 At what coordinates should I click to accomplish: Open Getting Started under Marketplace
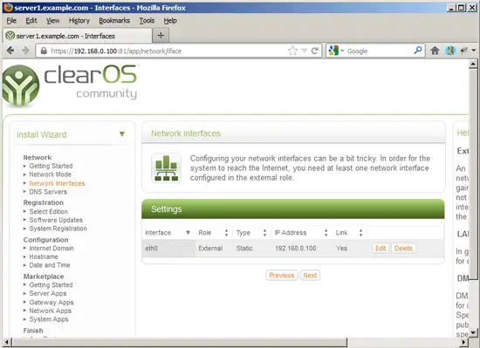coord(51,284)
